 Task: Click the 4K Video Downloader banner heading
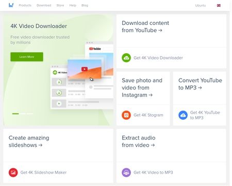(x=39, y=26)
